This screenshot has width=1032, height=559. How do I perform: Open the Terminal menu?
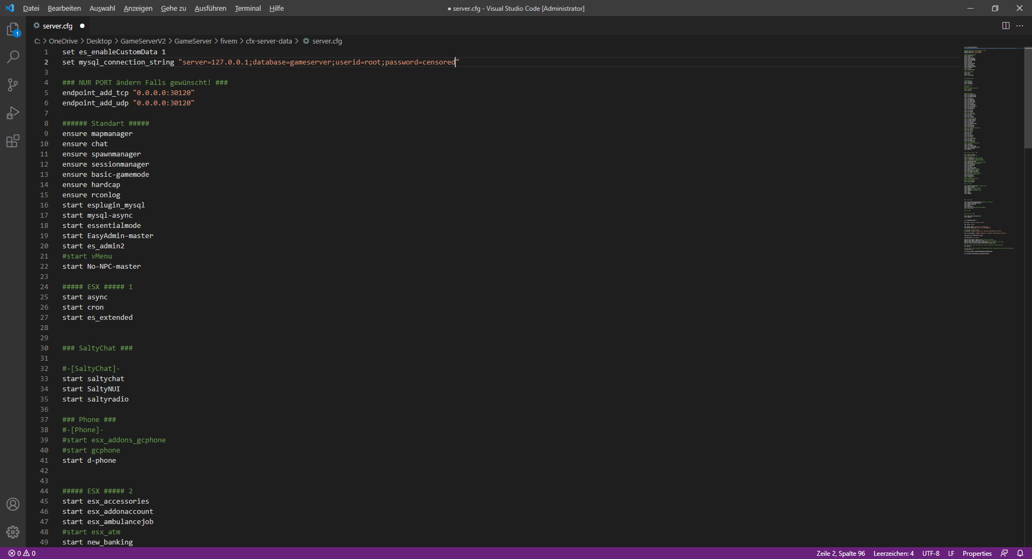(x=248, y=8)
